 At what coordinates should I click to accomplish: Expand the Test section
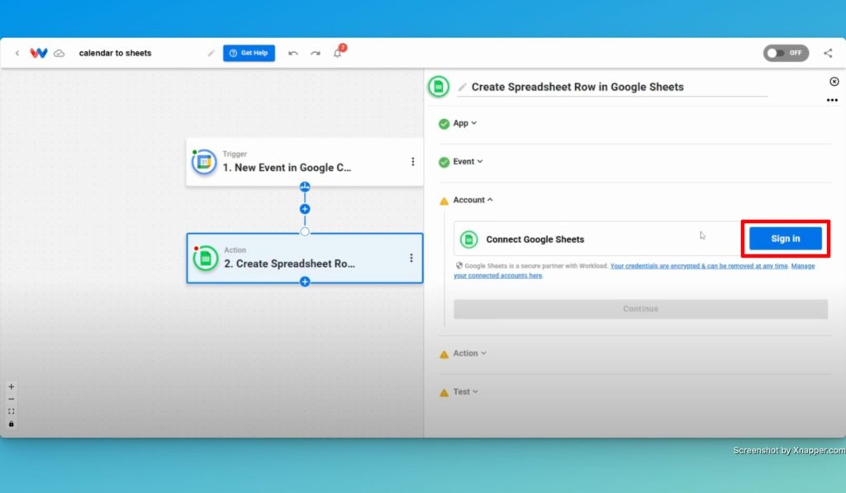pyautogui.click(x=465, y=391)
